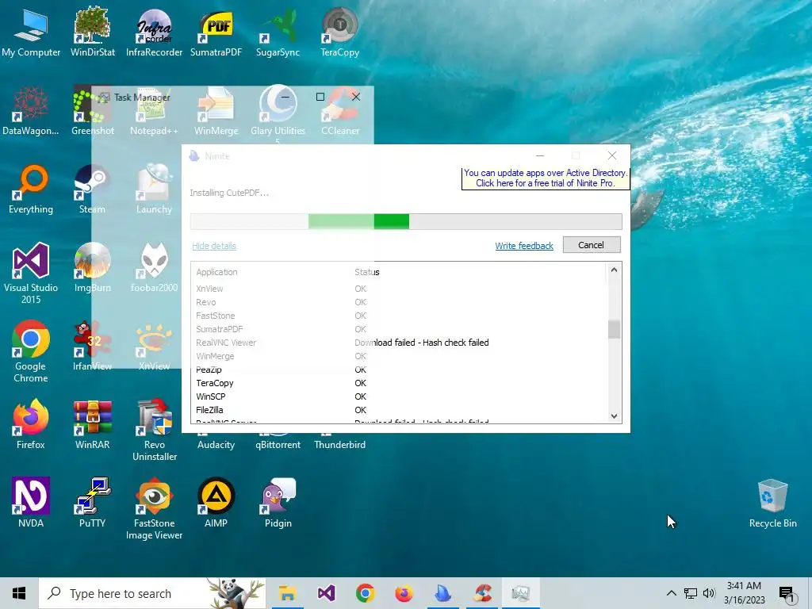Open the Write feedback link

(524, 246)
